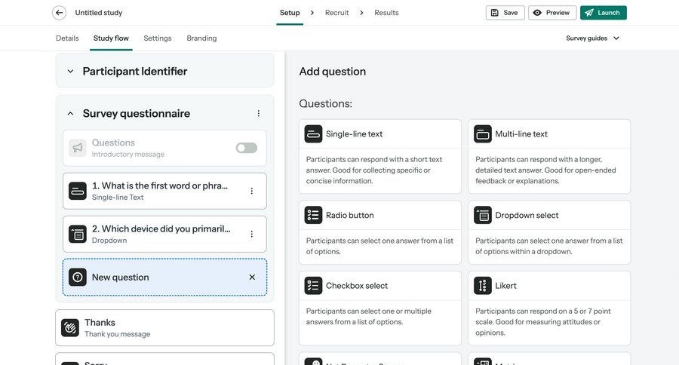The height and width of the screenshot is (365, 679).
Task: Switch to the Settings tab
Action: pyautogui.click(x=158, y=38)
